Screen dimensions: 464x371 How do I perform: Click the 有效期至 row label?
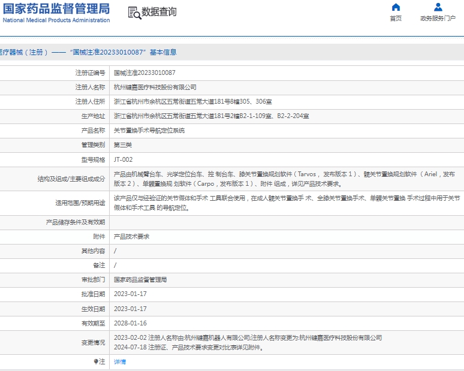coord(93,324)
